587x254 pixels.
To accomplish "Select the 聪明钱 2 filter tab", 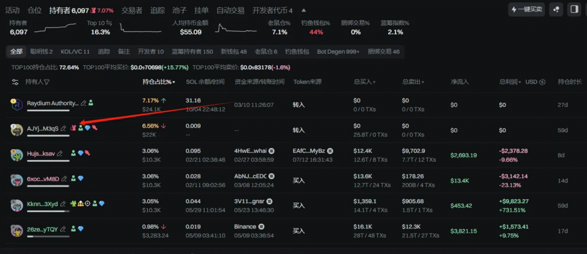I will click(41, 51).
